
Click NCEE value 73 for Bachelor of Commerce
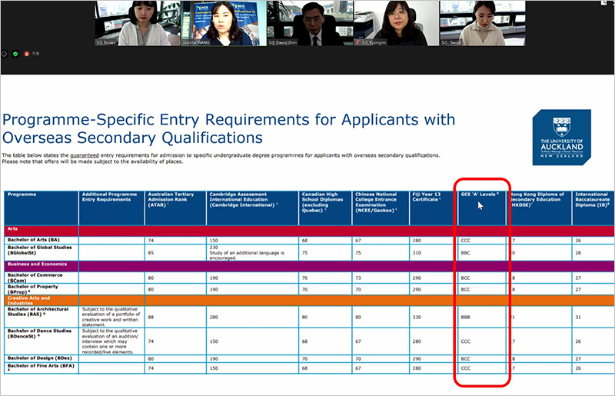click(358, 278)
